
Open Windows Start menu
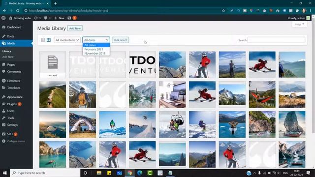pyautogui.click(x=5, y=173)
